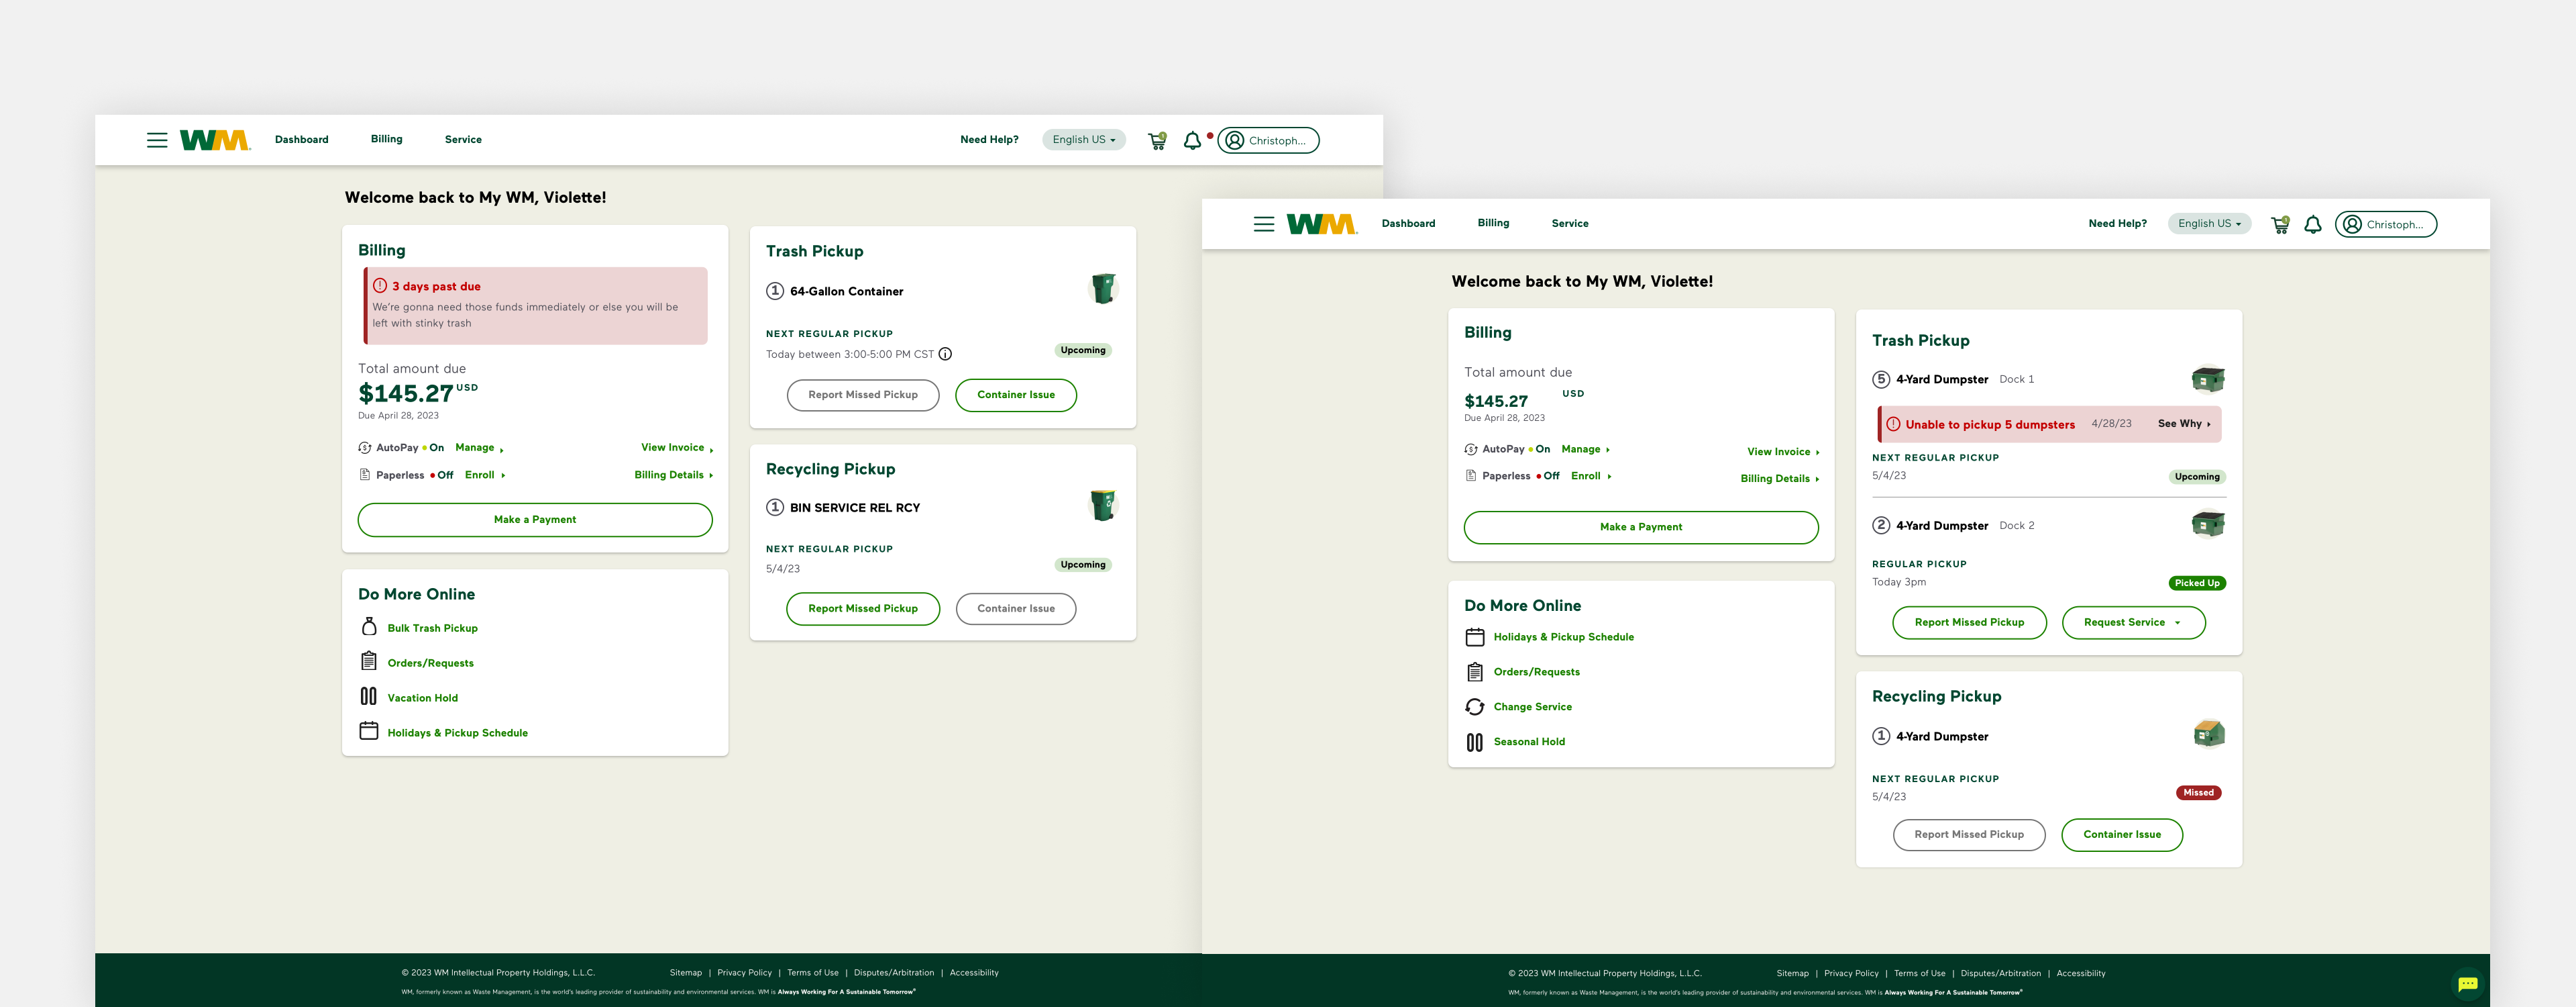Open shopping cart in right window header
Screen dimensions: 2576x1007
click(2280, 224)
